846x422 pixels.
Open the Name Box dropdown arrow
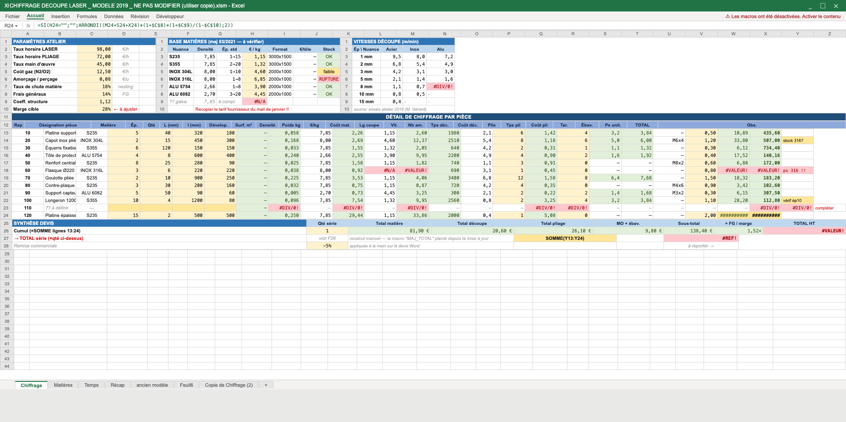pyautogui.click(x=16, y=26)
